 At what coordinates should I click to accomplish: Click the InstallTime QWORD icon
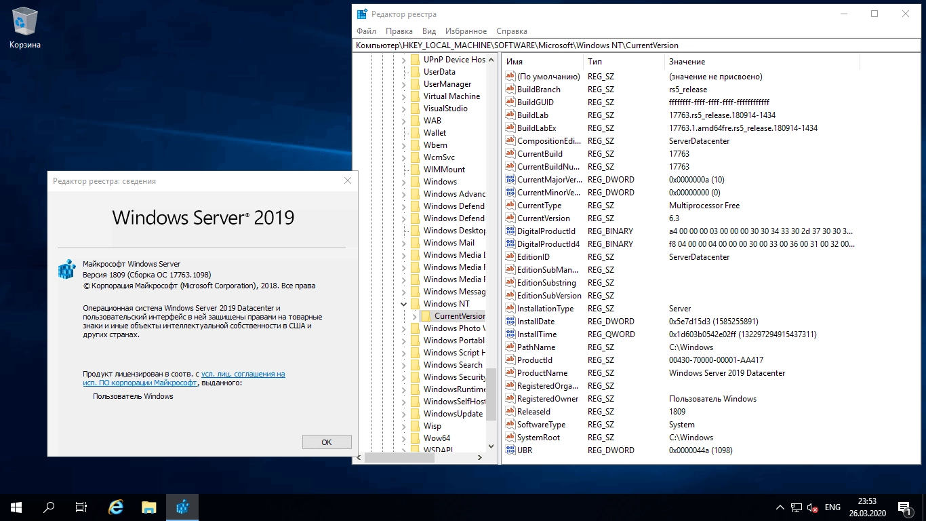tap(510, 334)
